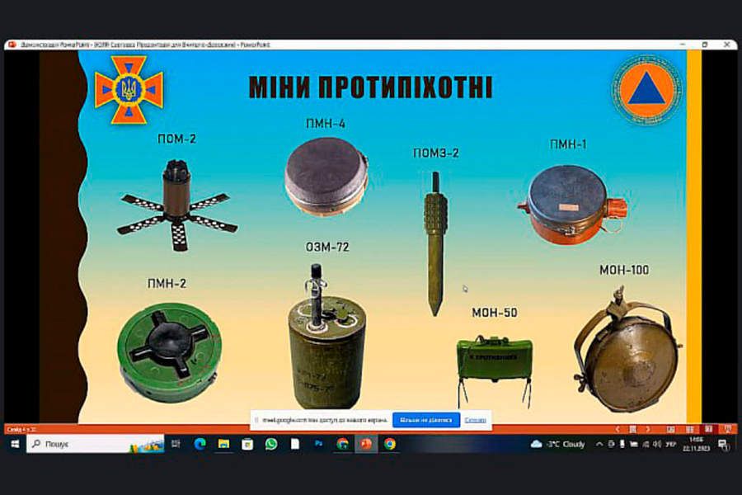
Task: Open Photoshop from the taskbar
Action: pyautogui.click(x=318, y=444)
